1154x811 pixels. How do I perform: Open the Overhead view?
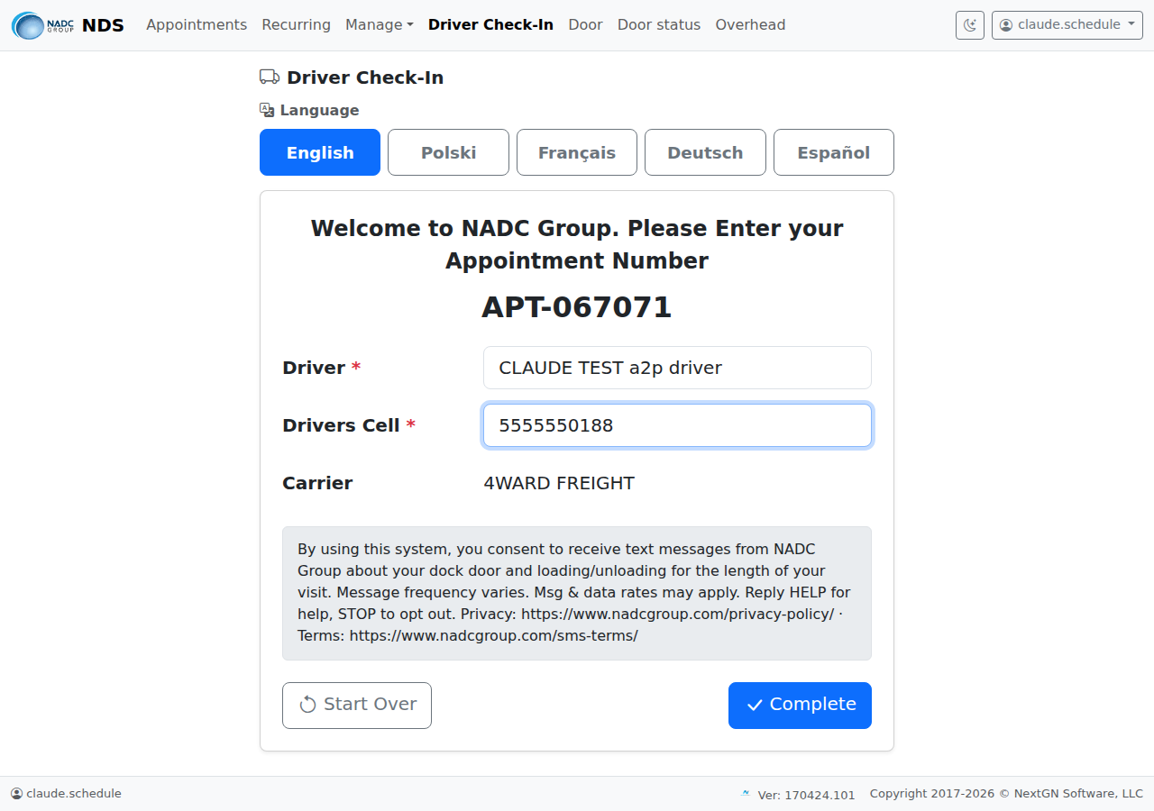tap(750, 25)
